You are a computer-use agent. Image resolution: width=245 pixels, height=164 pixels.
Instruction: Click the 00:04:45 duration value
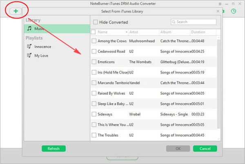tap(198, 135)
